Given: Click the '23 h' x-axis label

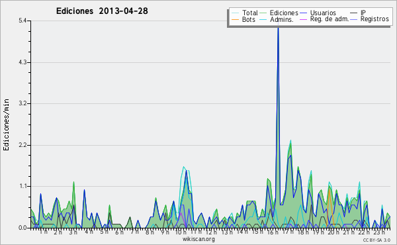Looking at the screenshot, I should [x=380, y=232].
